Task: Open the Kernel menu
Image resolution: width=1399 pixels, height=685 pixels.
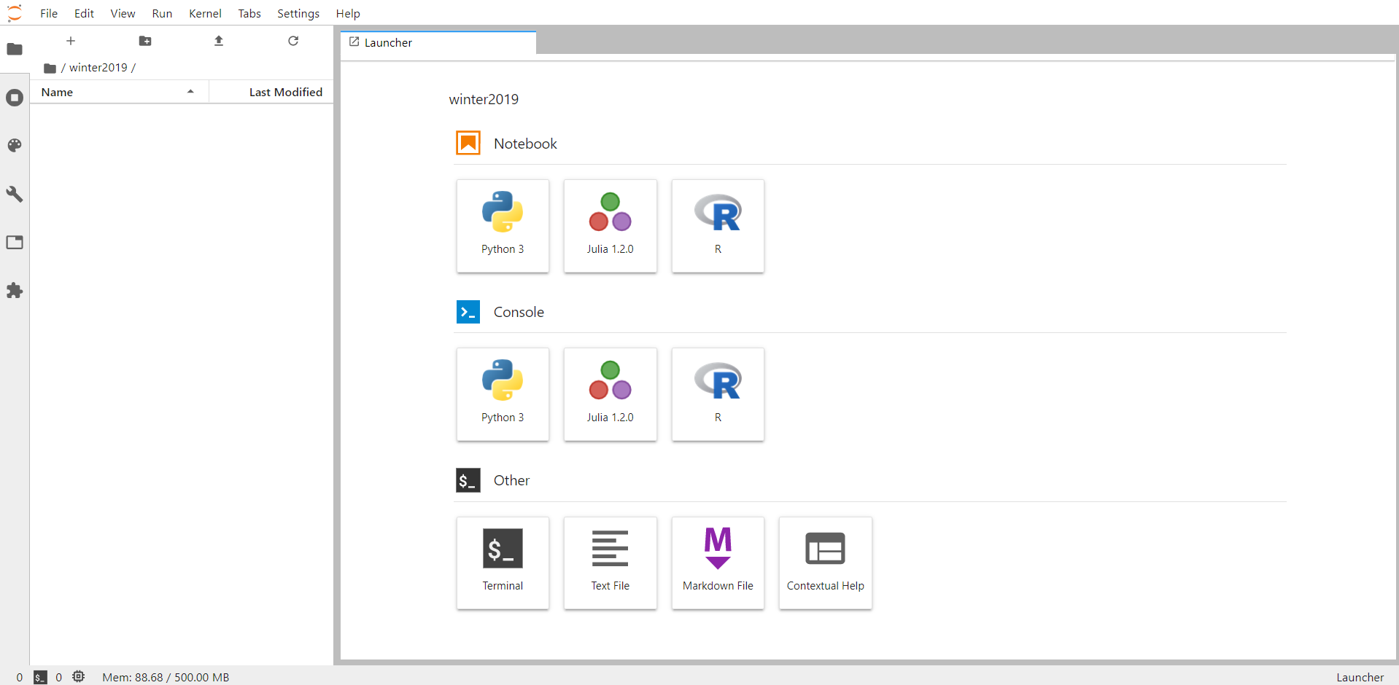Action: (x=205, y=13)
